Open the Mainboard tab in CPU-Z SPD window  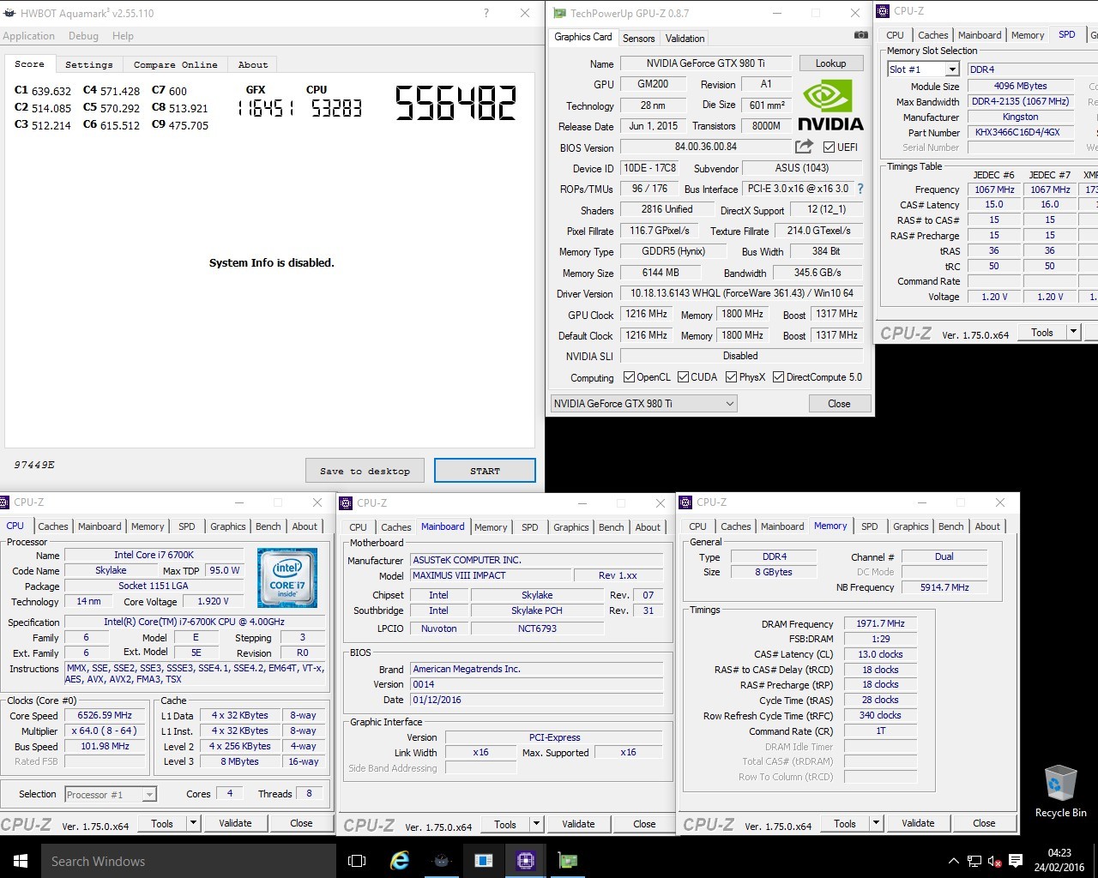click(979, 35)
